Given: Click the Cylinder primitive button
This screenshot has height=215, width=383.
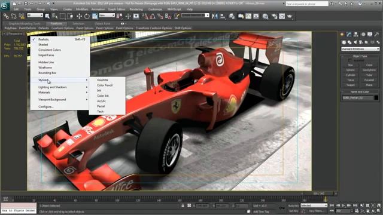Looking at the screenshot, I should (350, 75).
